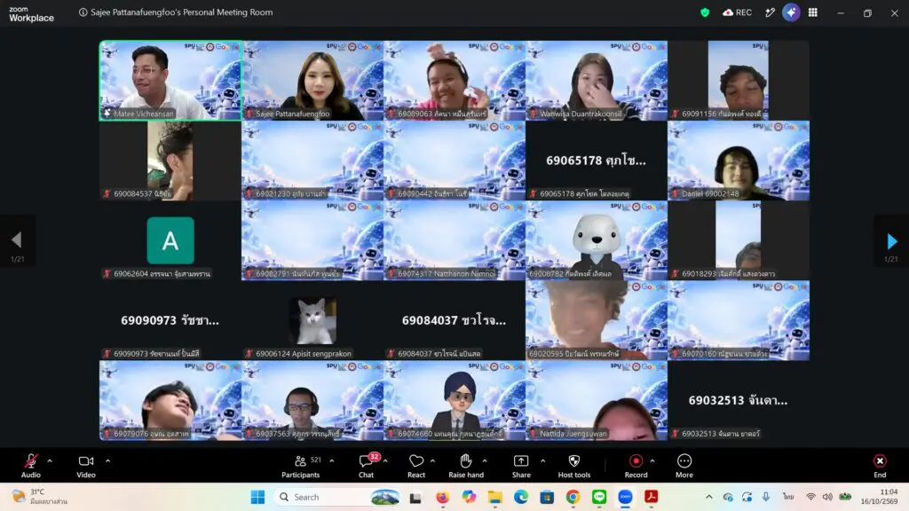909x511 pixels.
Task: Show hidden system tray icons
Action: pos(709,497)
